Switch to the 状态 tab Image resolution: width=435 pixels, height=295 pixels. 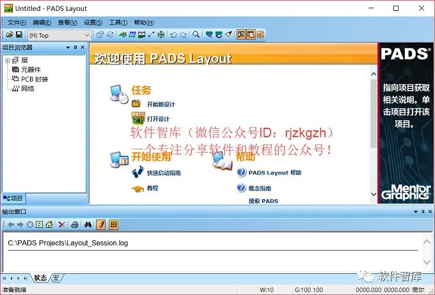pos(40,278)
